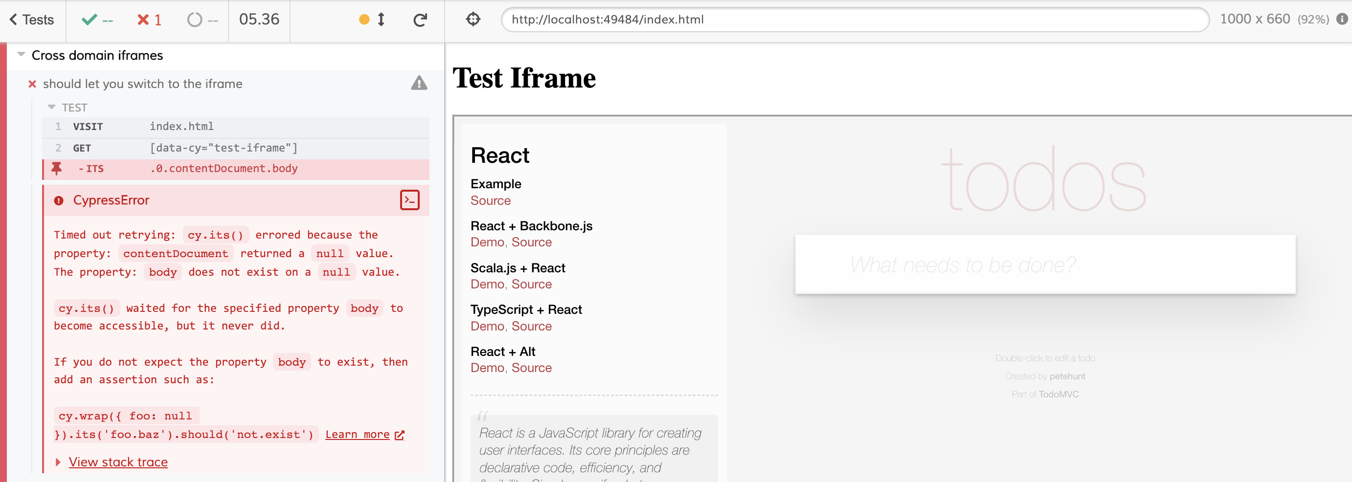Open the petehunt author link
Viewport: 1352px width, 482px height.
[1067, 376]
